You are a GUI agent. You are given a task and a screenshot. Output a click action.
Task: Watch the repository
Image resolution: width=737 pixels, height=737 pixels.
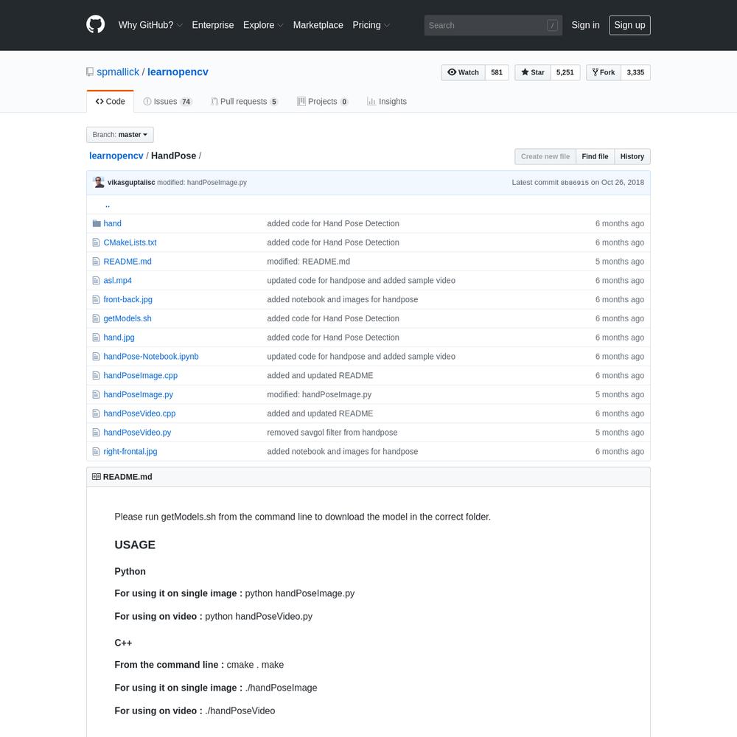(x=463, y=72)
